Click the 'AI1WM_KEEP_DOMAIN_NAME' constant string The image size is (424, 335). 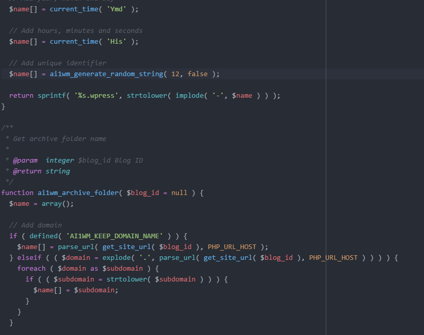(115, 236)
